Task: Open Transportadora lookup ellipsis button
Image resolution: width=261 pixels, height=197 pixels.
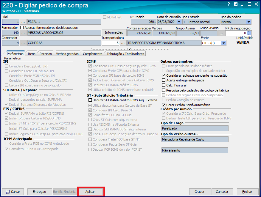Action: coord(123,43)
